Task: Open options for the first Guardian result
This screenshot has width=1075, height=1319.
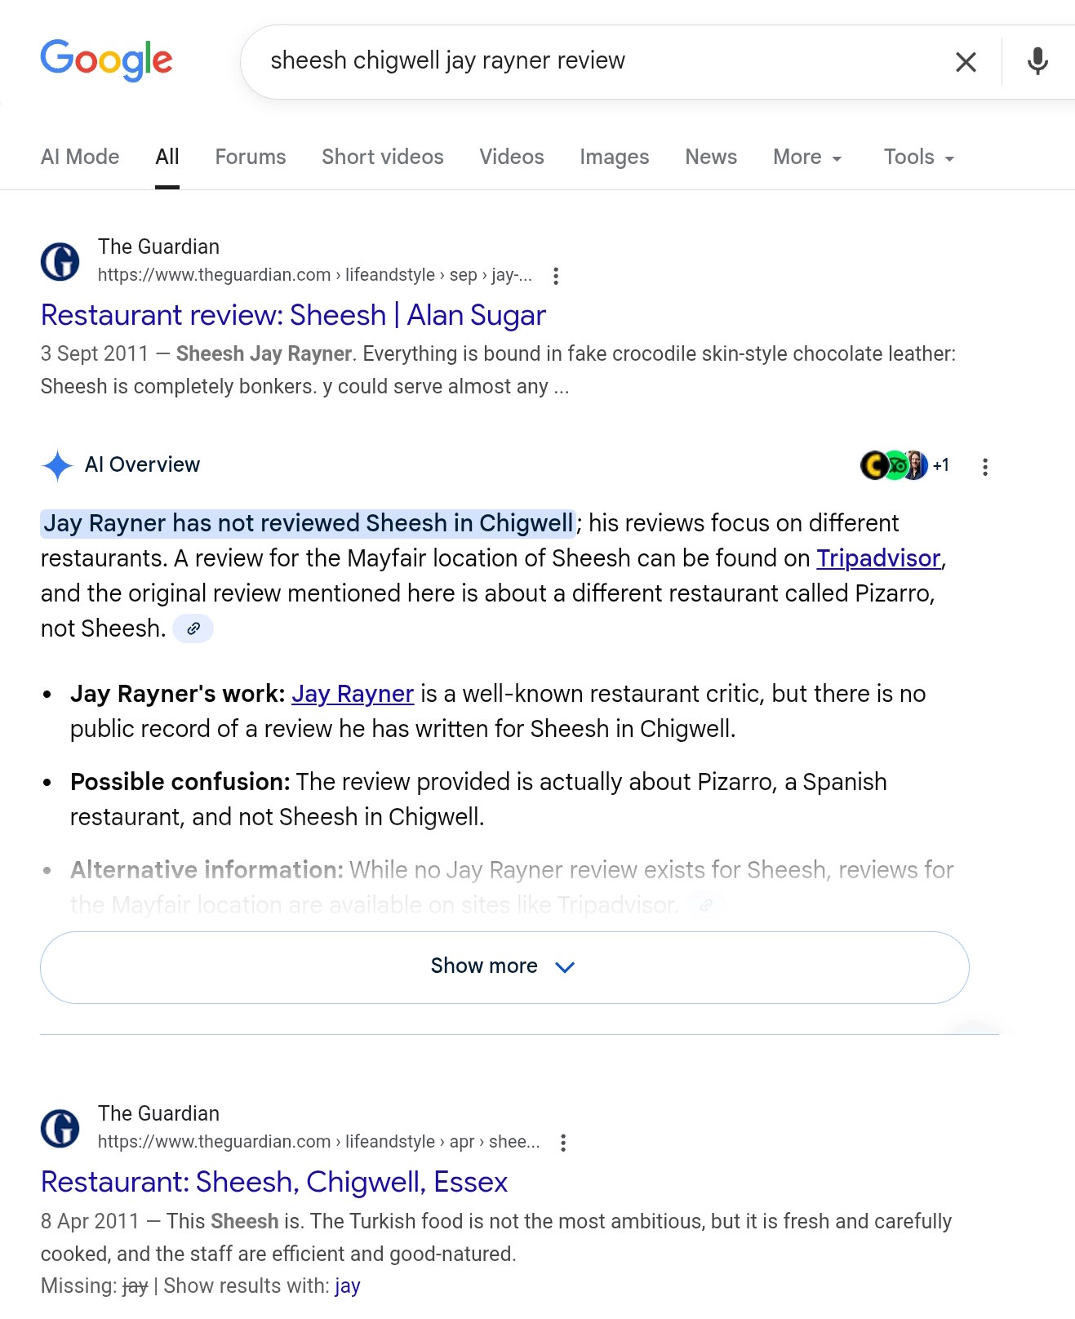Action: click(556, 276)
